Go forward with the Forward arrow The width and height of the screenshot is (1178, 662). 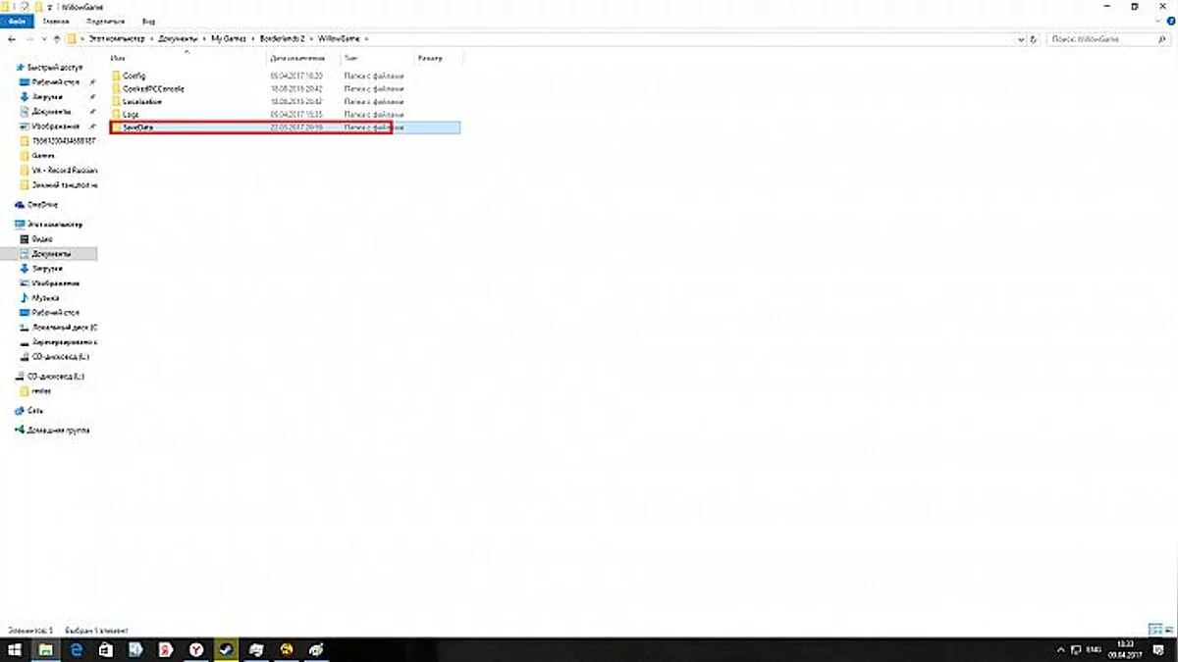coord(27,38)
